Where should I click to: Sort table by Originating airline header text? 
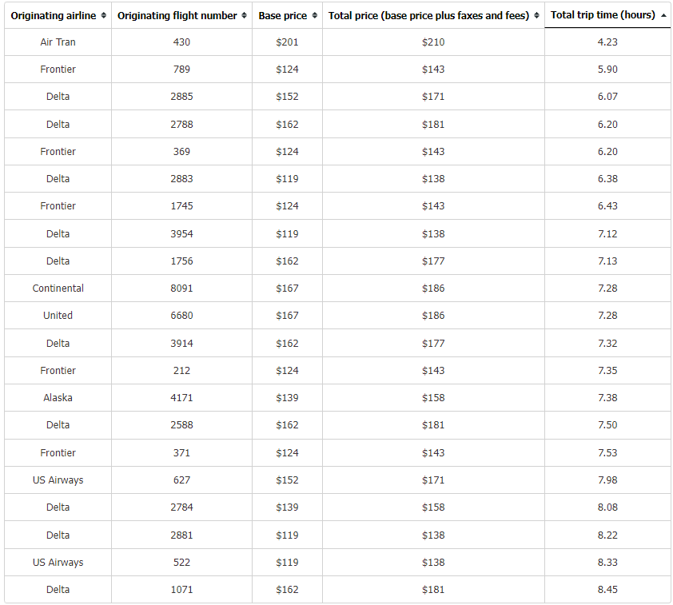tap(54, 15)
